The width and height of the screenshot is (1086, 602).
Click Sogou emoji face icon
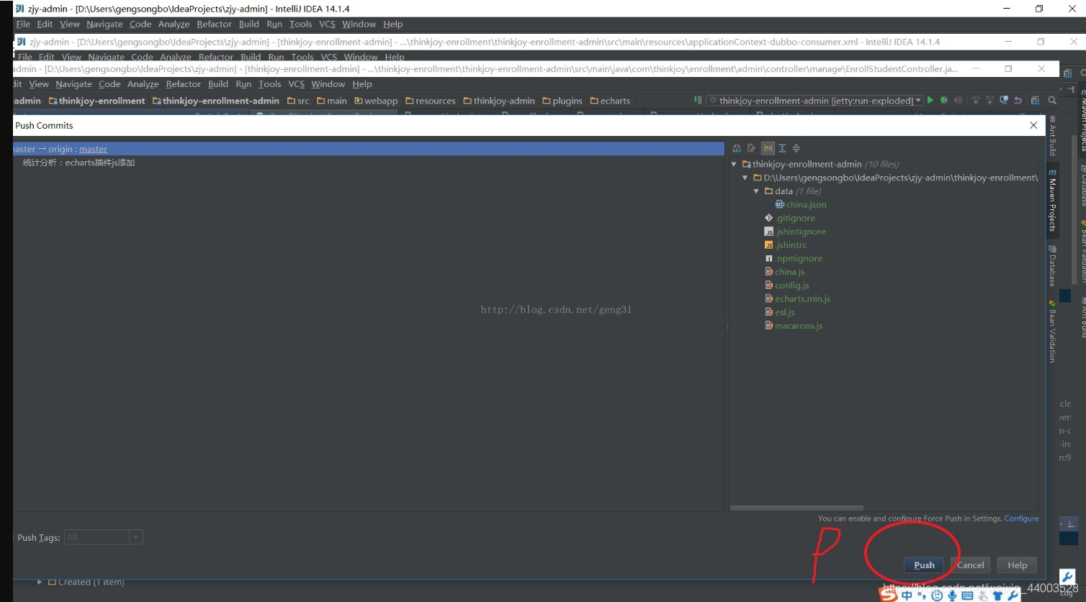pyautogui.click(x=937, y=596)
